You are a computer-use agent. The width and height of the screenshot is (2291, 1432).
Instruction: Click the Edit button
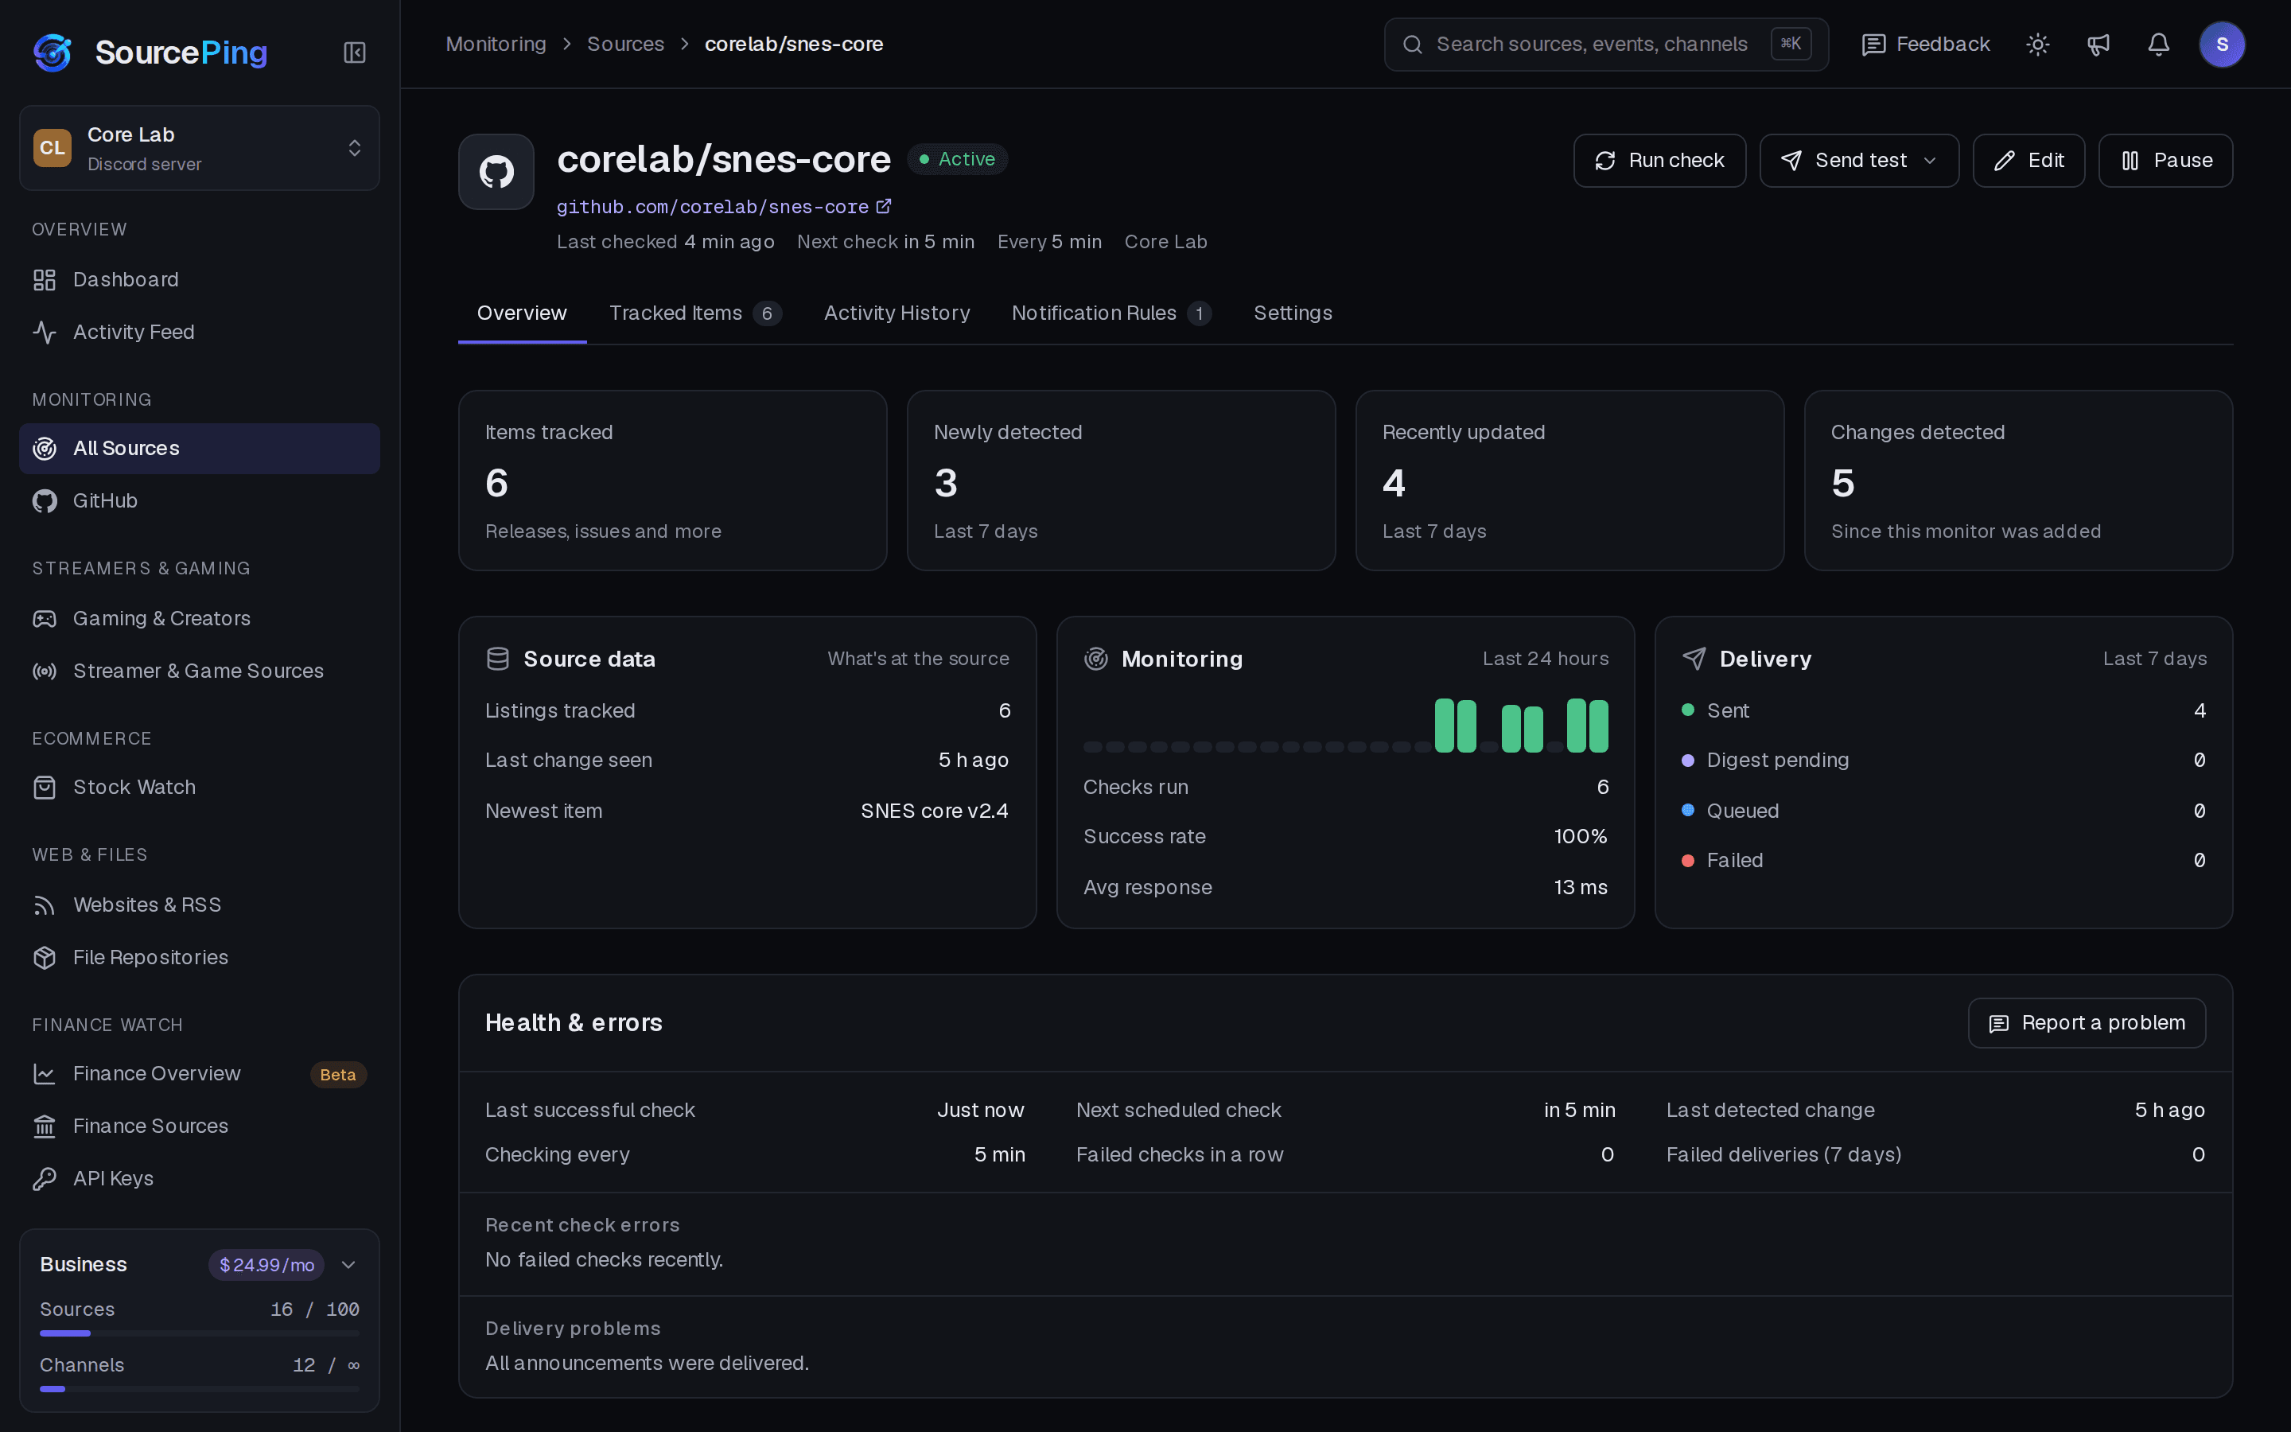[x=2028, y=161]
